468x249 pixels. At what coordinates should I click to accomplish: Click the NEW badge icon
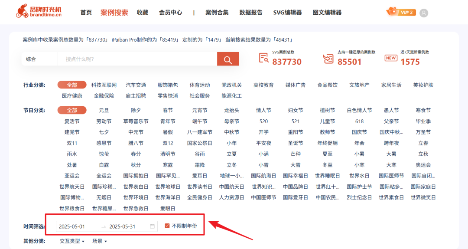click(391, 58)
